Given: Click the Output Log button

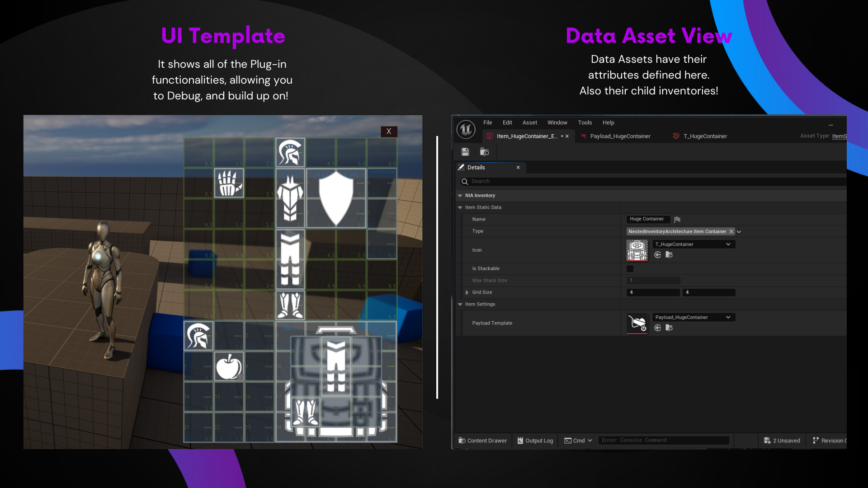Looking at the screenshot, I should click(535, 441).
